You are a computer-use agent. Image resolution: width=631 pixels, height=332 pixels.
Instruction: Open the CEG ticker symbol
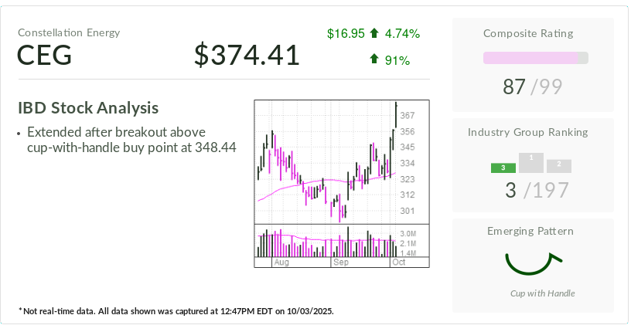click(x=44, y=56)
